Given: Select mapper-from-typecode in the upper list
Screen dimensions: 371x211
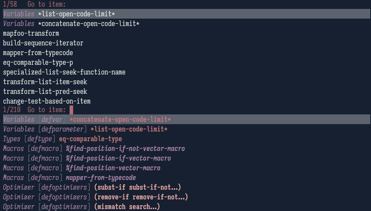Looking at the screenshot, I should [x=38, y=53].
